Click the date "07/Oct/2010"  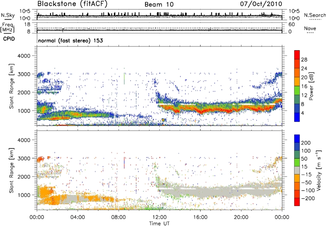261,4
